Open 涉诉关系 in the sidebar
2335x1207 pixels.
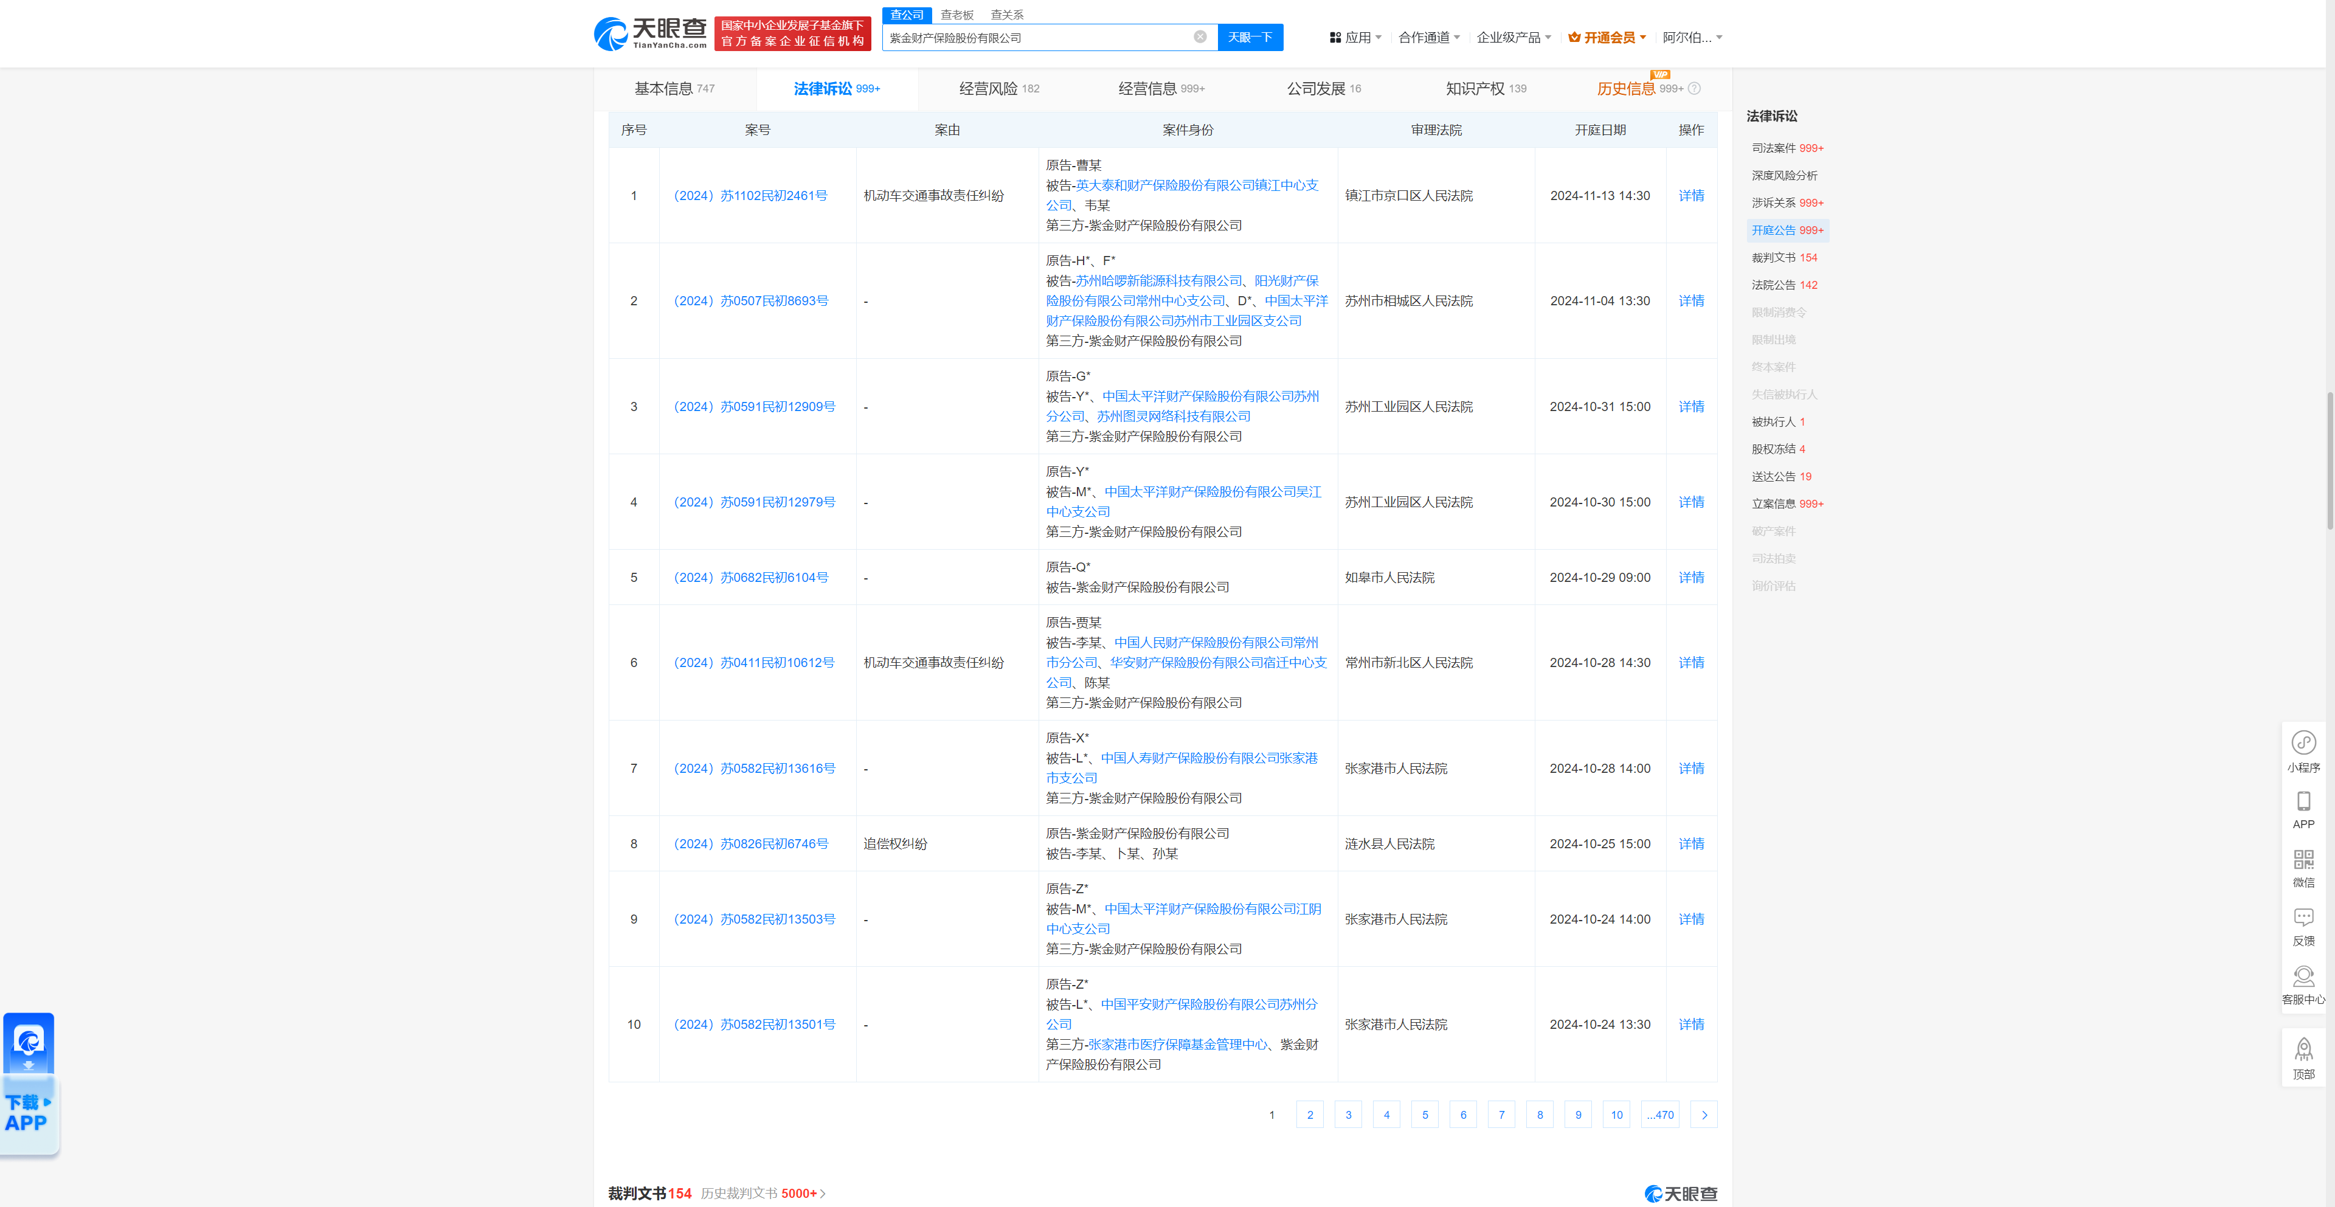(x=1787, y=202)
